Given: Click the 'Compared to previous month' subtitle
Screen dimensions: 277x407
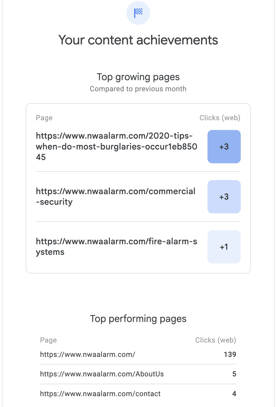Looking at the screenshot, I should (x=138, y=89).
